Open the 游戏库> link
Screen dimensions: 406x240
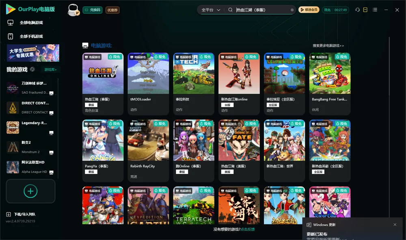pos(50,70)
